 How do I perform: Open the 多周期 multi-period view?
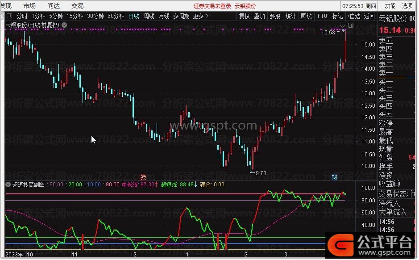point(181,17)
